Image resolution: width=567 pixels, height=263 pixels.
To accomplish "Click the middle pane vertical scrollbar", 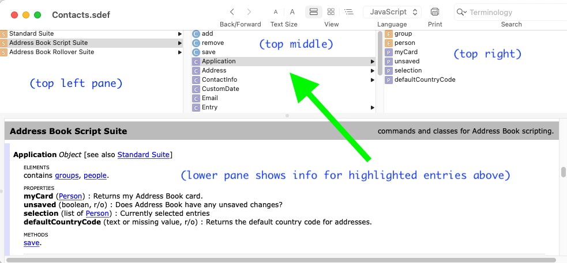I will click(379, 53).
